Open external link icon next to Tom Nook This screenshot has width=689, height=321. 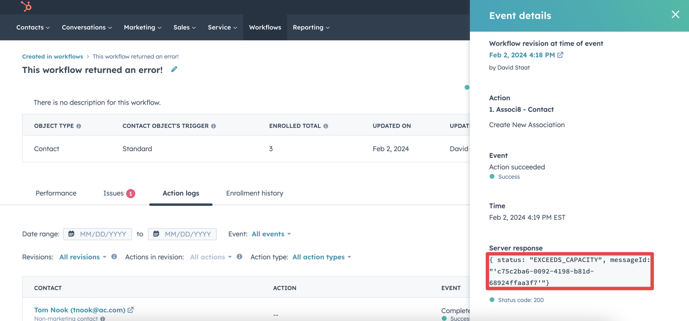(x=131, y=310)
